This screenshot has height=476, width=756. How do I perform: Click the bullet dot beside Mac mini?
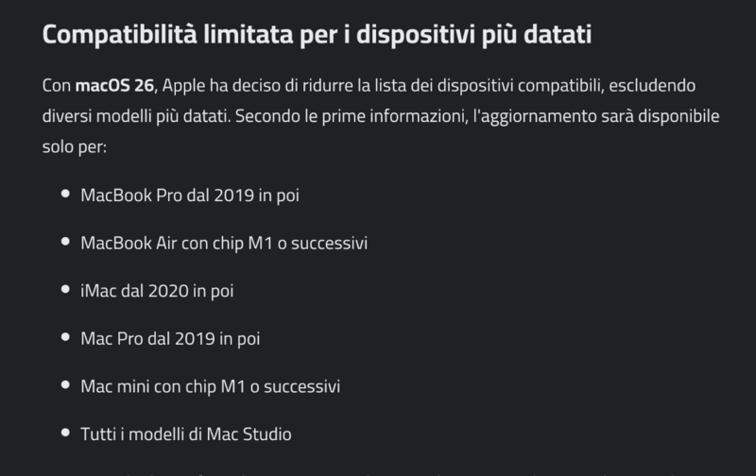[x=65, y=386]
